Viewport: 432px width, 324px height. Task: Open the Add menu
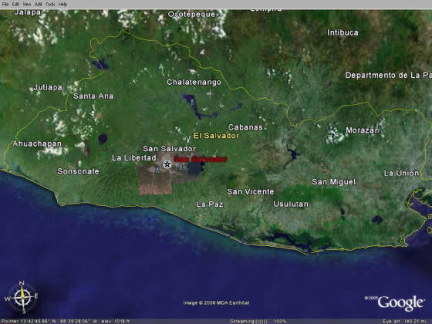point(38,4)
